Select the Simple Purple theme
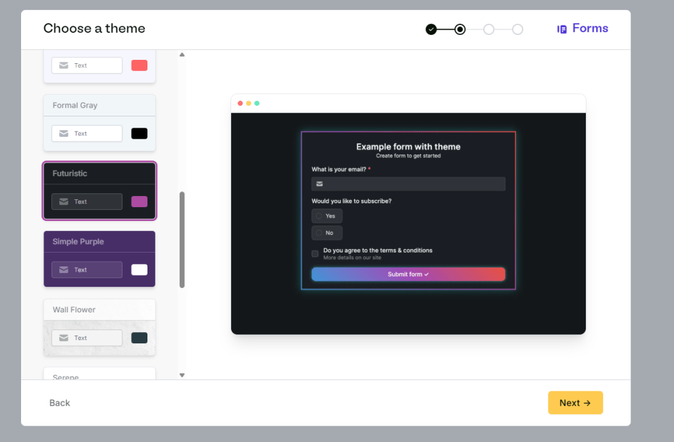674x442 pixels. coord(99,242)
